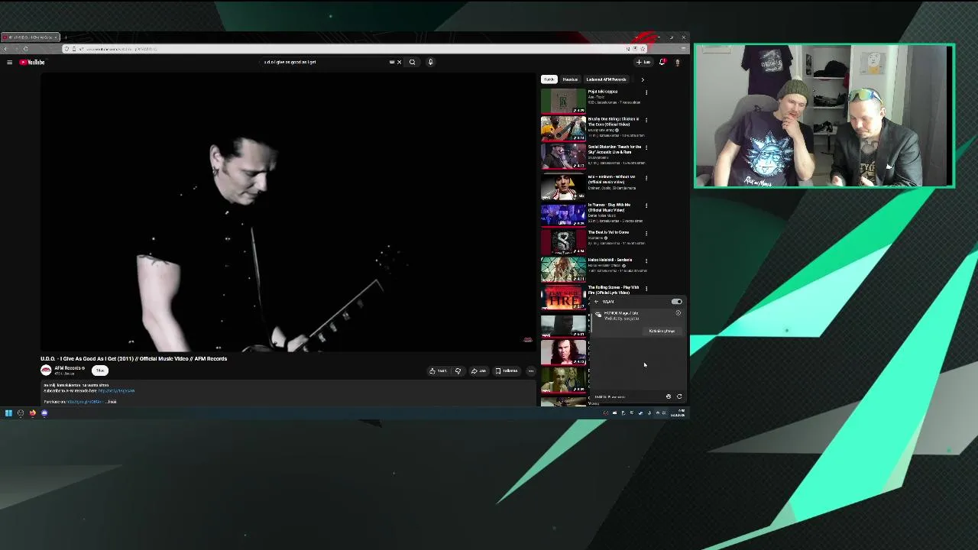Open the Create (Luo) button
The image size is (978, 550).
(643, 62)
